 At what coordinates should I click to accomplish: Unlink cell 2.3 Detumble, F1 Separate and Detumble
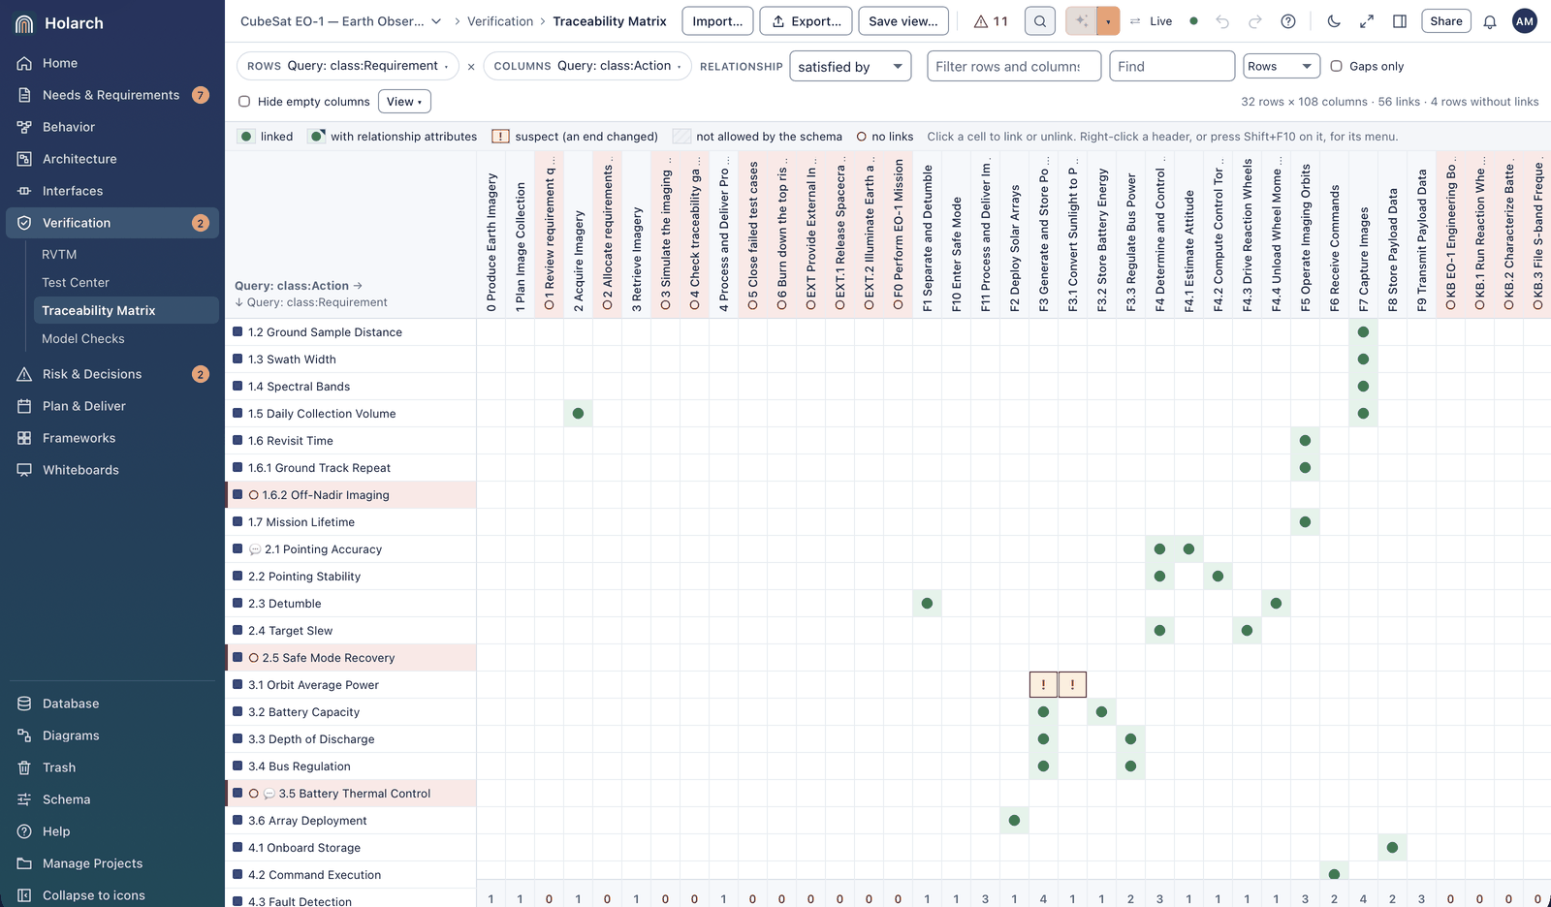pos(927,604)
